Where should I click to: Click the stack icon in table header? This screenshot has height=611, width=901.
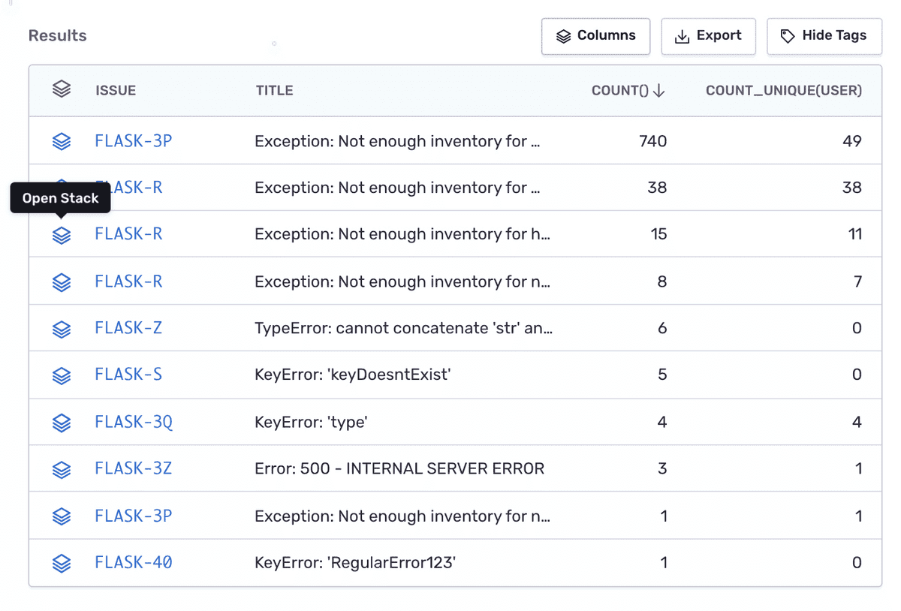pos(62,89)
